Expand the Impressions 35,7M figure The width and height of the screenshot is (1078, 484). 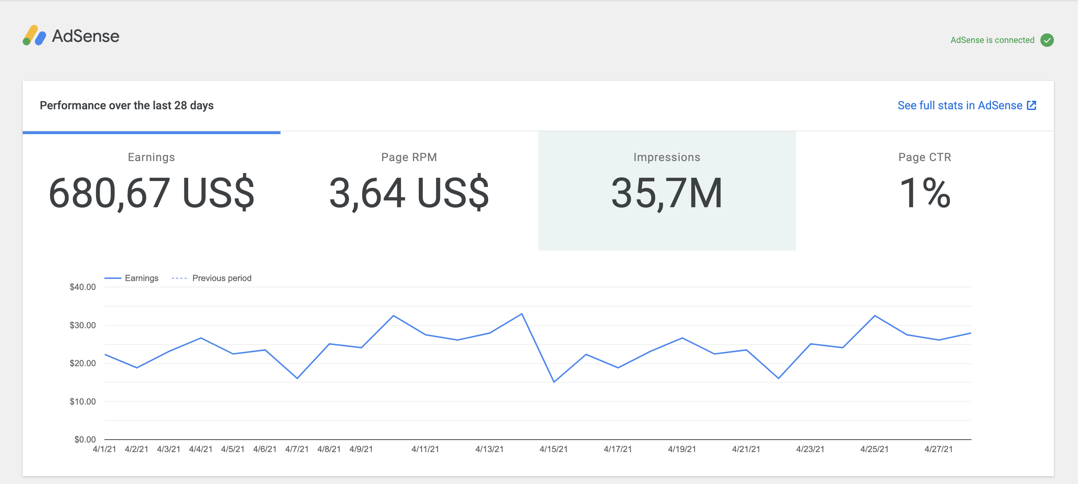tap(667, 192)
